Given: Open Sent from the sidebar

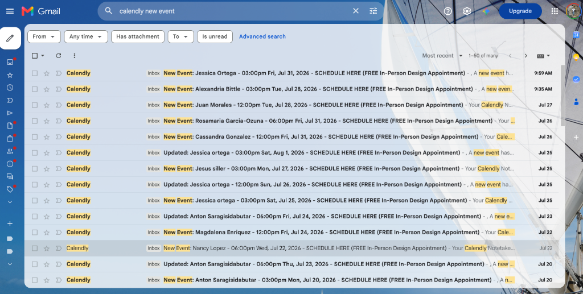Looking at the screenshot, I should (10, 113).
